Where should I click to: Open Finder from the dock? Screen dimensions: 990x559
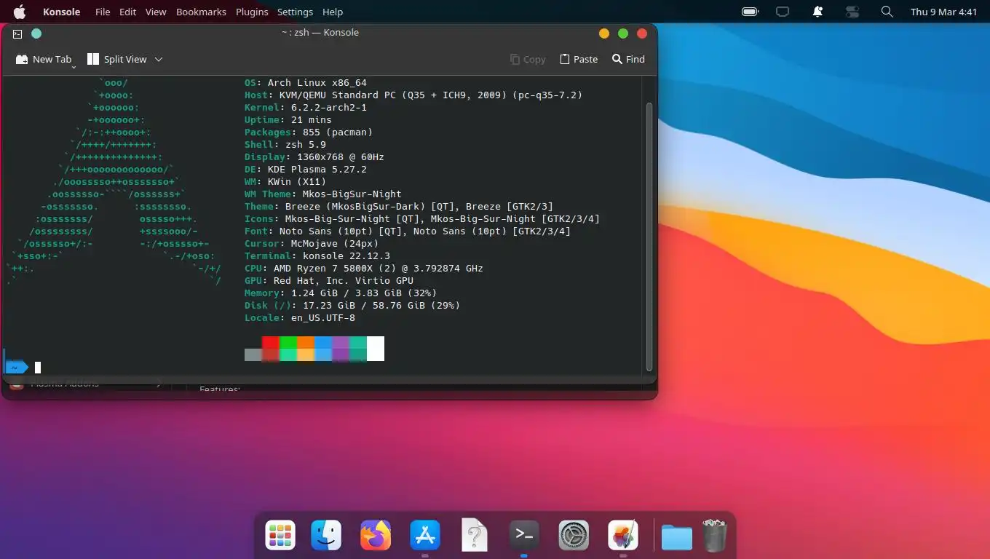coord(326,536)
